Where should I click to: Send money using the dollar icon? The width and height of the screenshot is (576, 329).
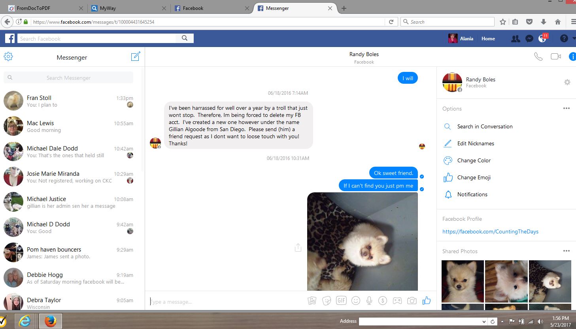(x=382, y=301)
